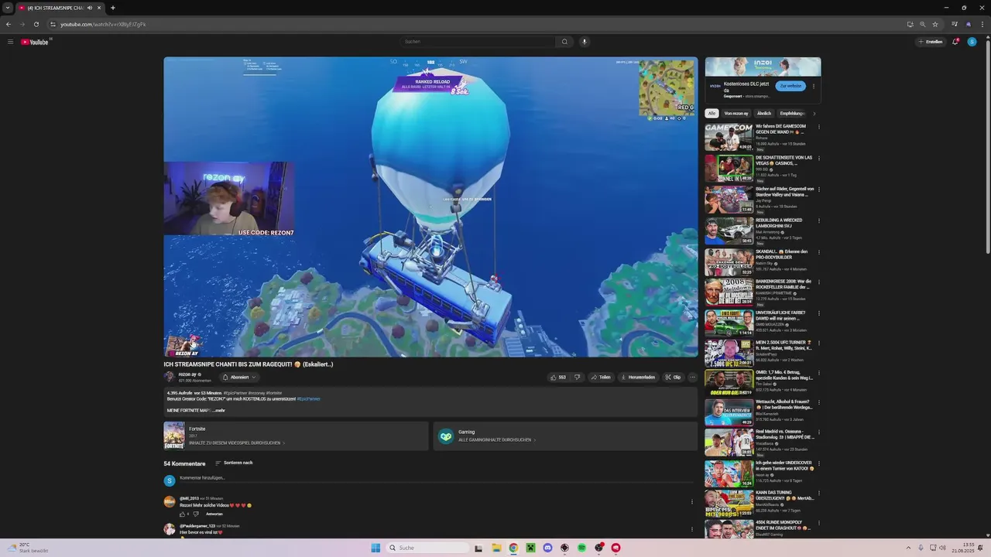Open the sponsored ad options menu
The height and width of the screenshot is (557, 991).
814,86
